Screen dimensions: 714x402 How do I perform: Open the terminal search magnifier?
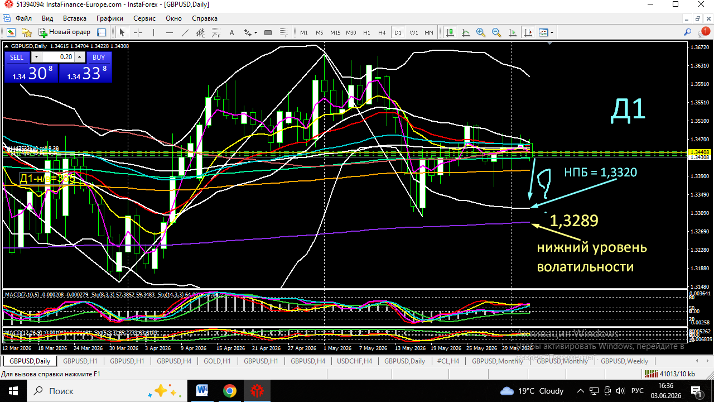(688, 32)
